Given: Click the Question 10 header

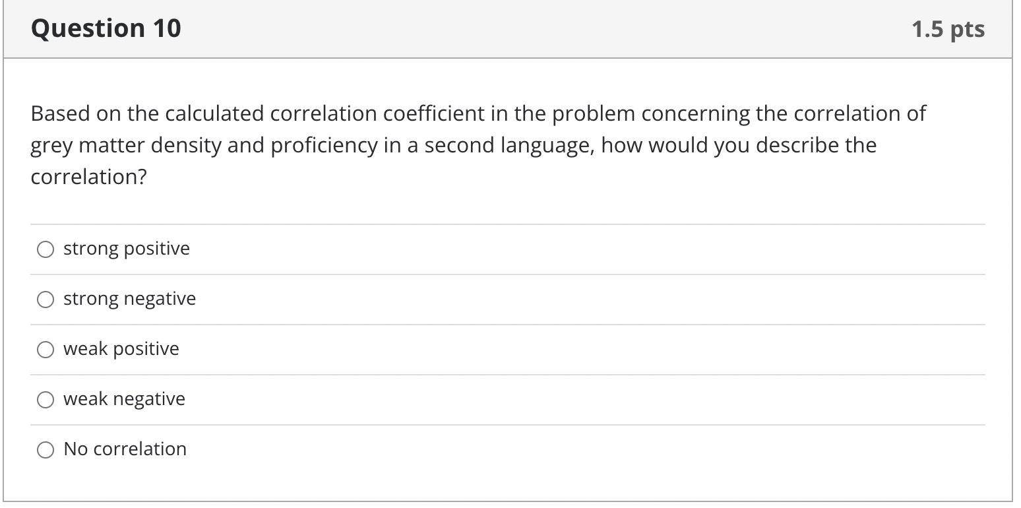Looking at the screenshot, I should pos(106,28).
